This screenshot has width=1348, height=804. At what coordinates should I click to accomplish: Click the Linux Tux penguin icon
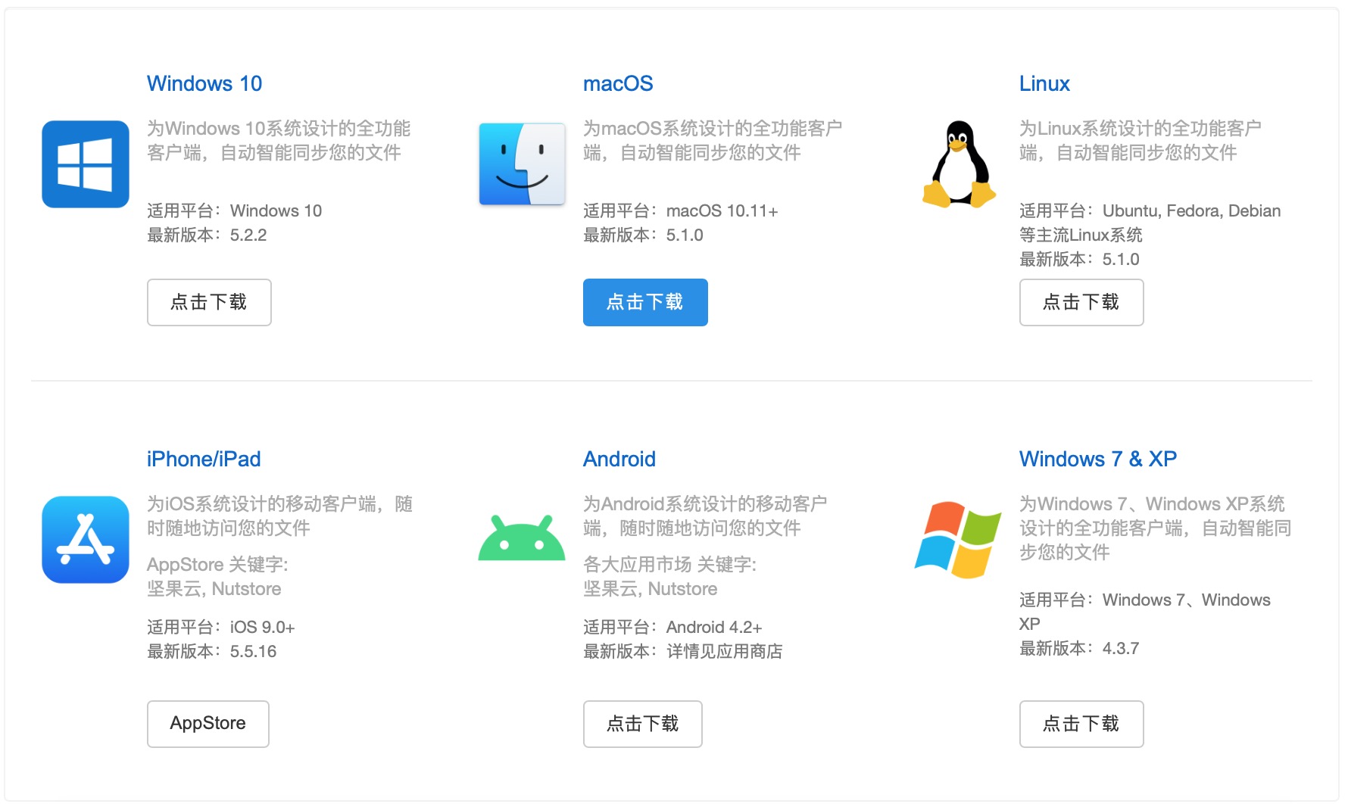(x=959, y=164)
